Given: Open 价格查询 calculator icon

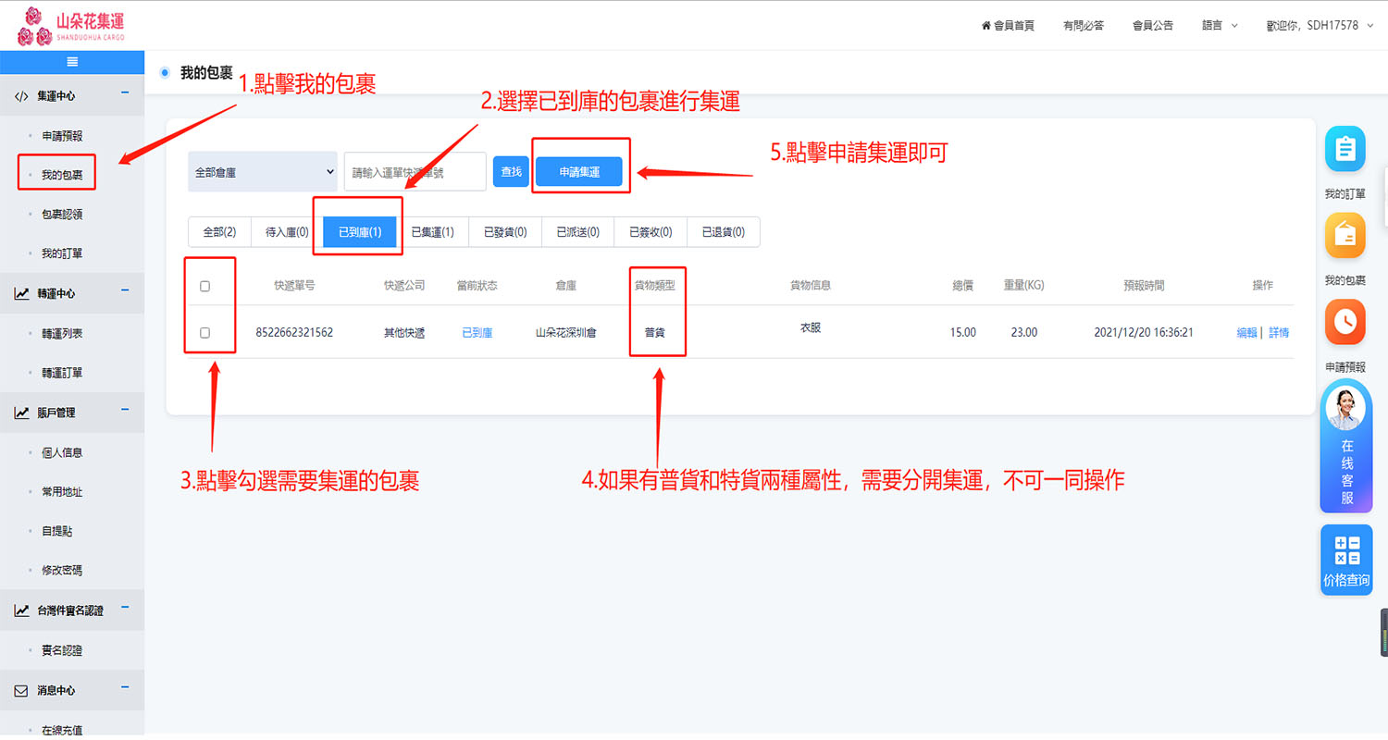Looking at the screenshot, I should [1346, 559].
